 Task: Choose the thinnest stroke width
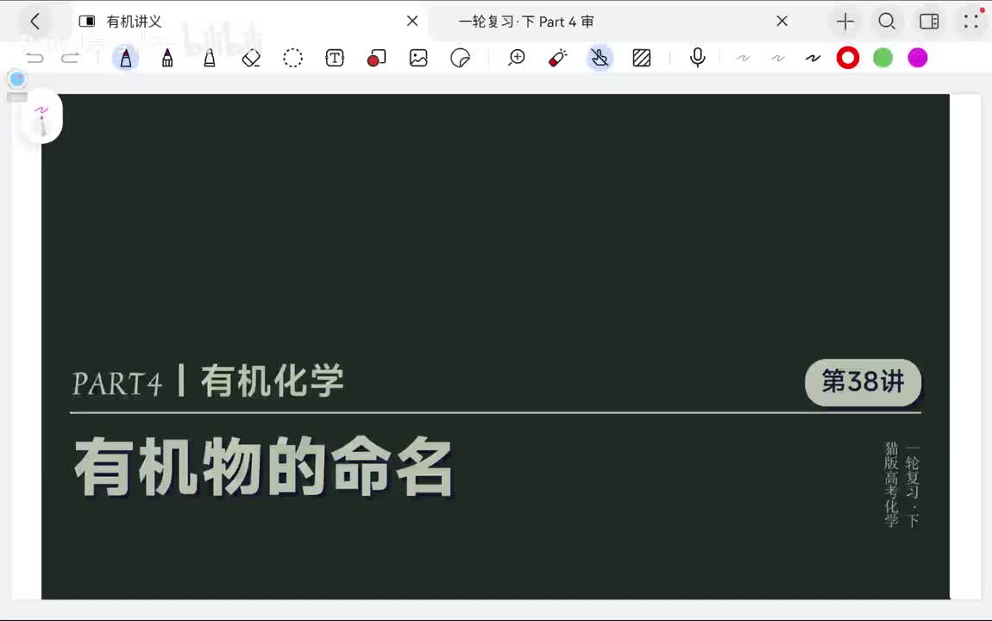coord(743,58)
